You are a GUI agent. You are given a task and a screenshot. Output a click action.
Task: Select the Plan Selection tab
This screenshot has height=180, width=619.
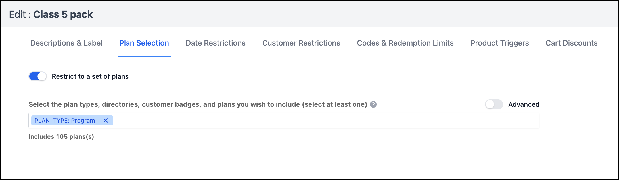(144, 43)
